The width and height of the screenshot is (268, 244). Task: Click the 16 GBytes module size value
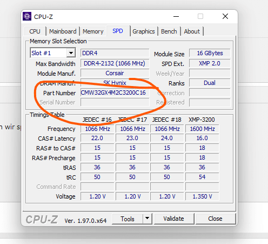210,53
